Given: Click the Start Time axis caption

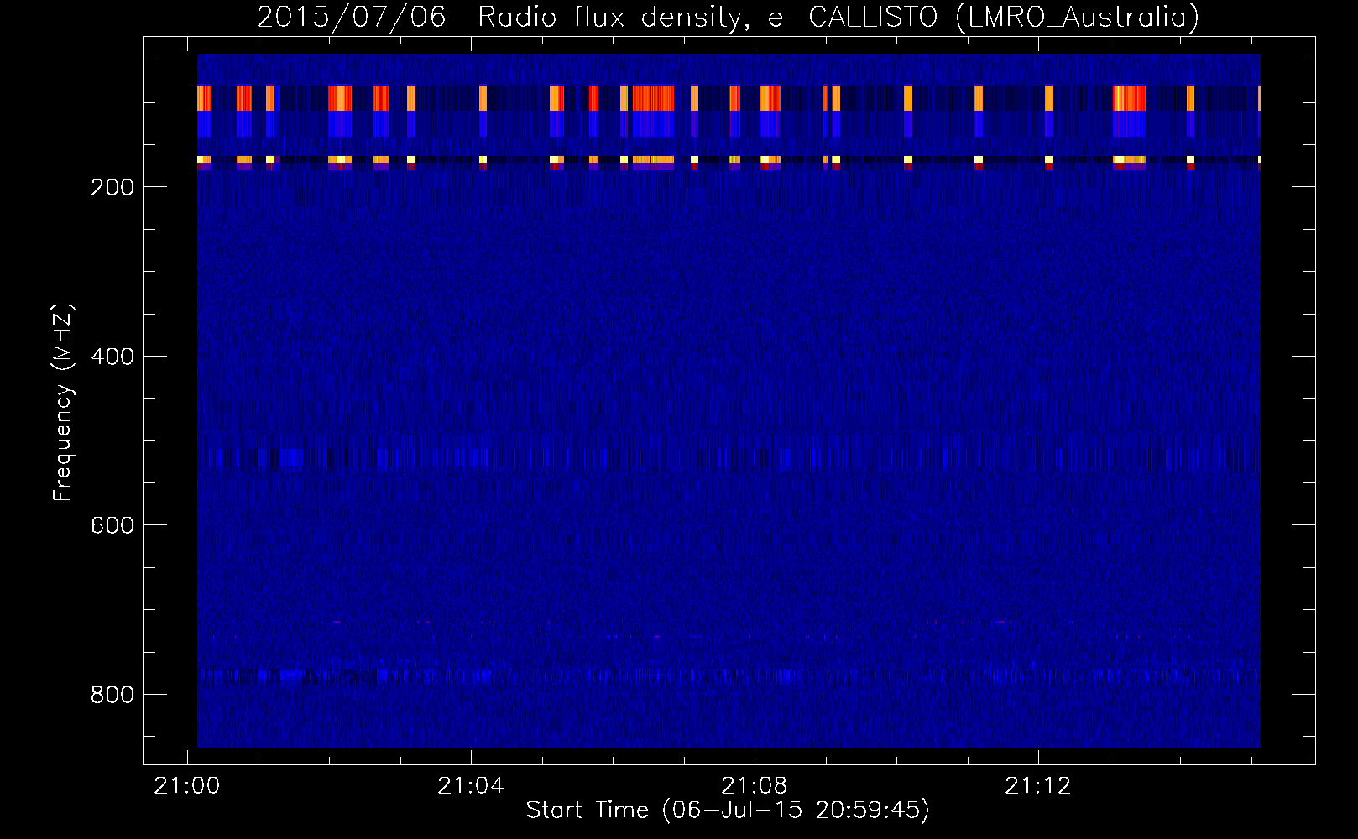Looking at the screenshot, I should [728, 810].
